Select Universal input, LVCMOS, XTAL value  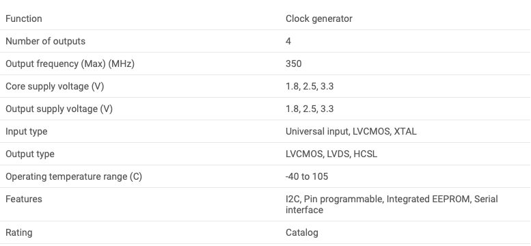351,131
